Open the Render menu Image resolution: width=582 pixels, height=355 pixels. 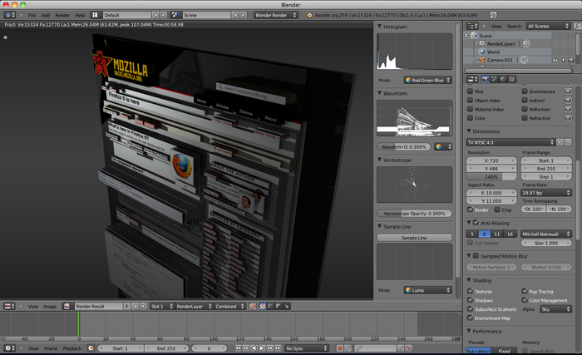pyautogui.click(x=62, y=15)
